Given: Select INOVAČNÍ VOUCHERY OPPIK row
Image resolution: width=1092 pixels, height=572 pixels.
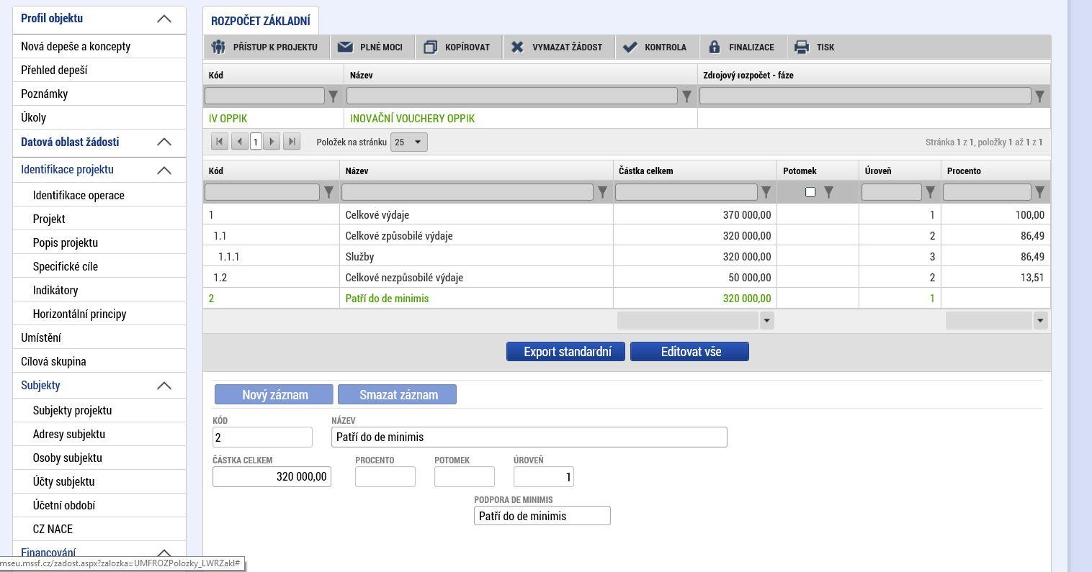Looking at the screenshot, I should (x=627, y=118).
